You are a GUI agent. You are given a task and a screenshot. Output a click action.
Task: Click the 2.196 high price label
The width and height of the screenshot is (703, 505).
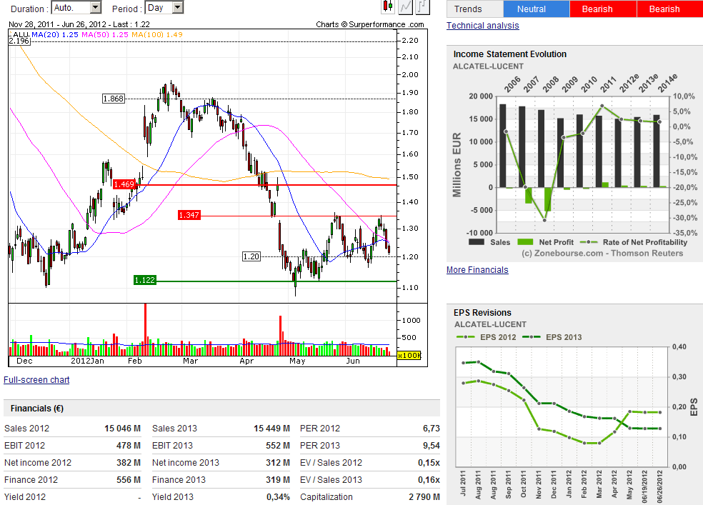(19, 41)
